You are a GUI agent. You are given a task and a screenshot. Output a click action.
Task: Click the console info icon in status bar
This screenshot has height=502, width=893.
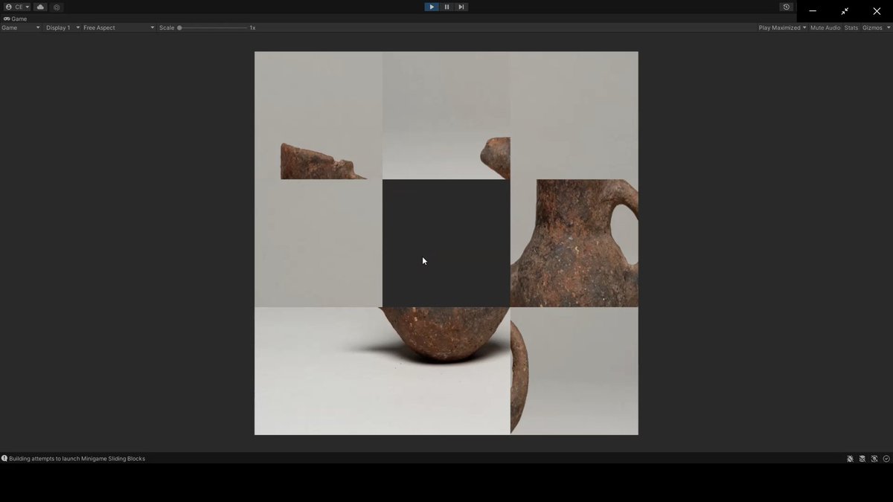4,459
